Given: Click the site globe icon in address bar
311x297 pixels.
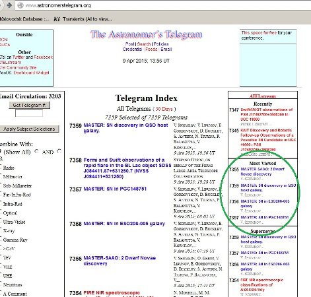Looking at the screenshot, I should (x=20, y=5).
